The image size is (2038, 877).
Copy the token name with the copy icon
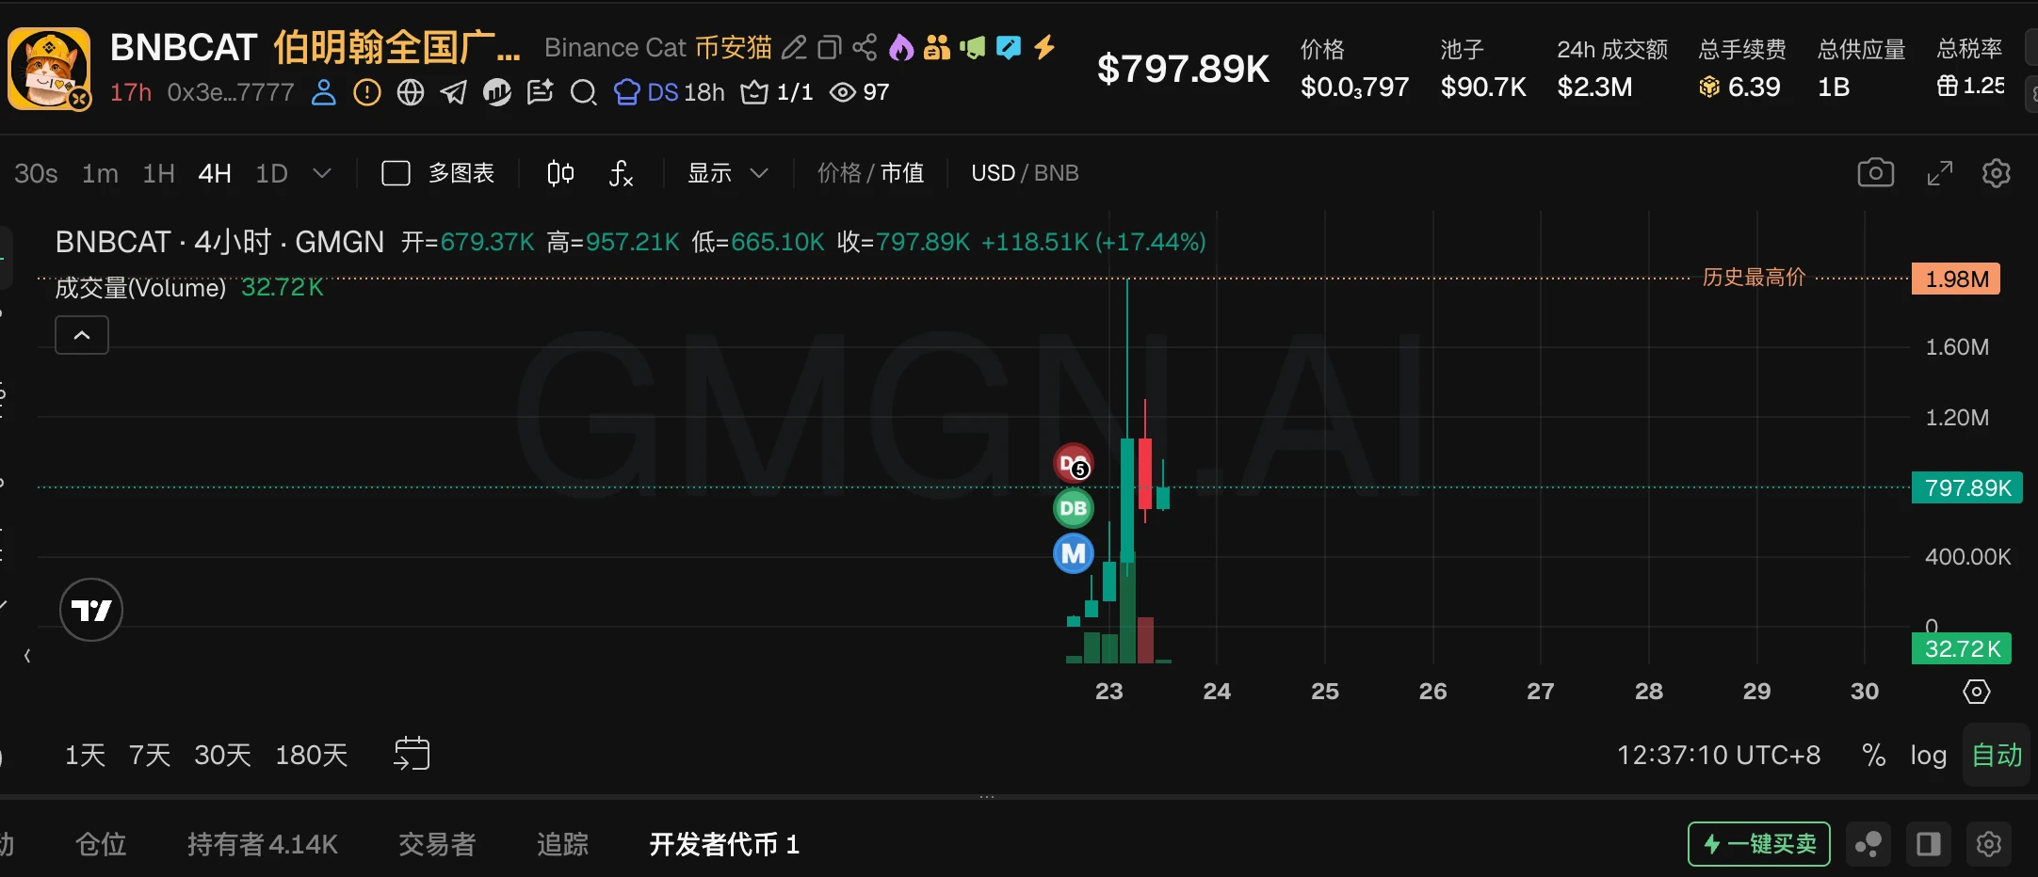[829, 48]
